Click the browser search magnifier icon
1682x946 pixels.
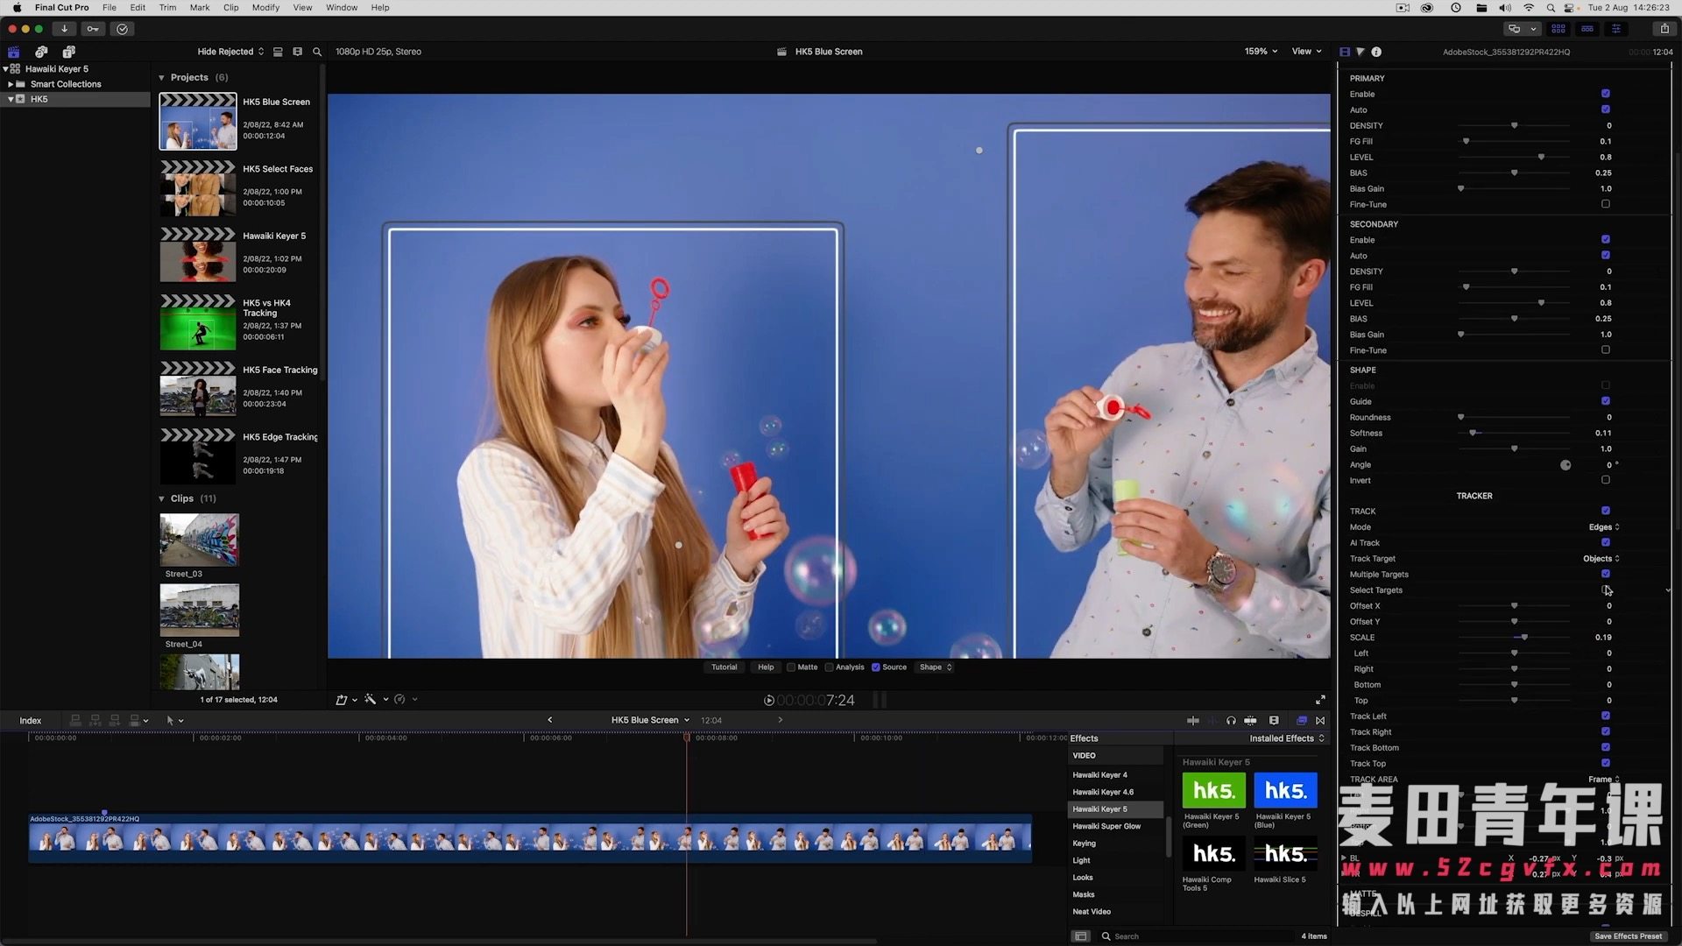317,52
